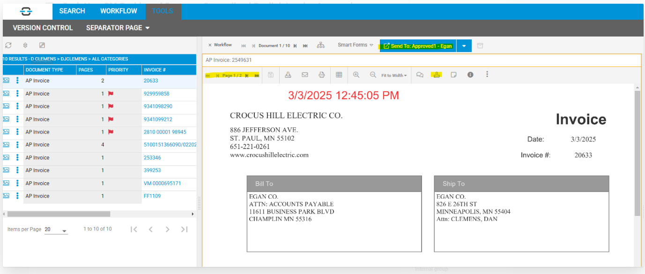Sort by Priority column header
This screenshot has height=274, width=645.
click(124, 70)
